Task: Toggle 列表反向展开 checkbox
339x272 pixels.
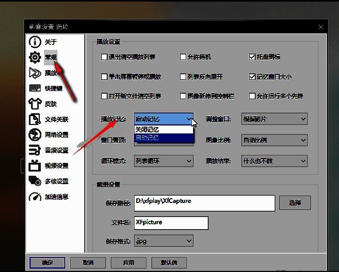Action: 183,77
